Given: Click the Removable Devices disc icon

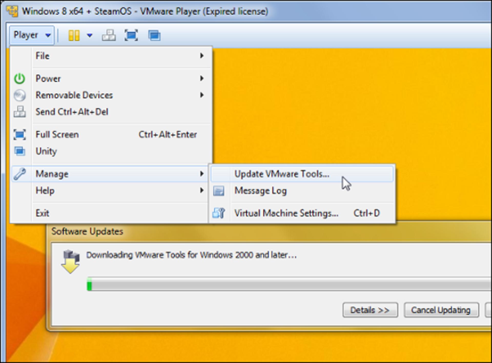Looking at the screenshot, I should (19, 95).
